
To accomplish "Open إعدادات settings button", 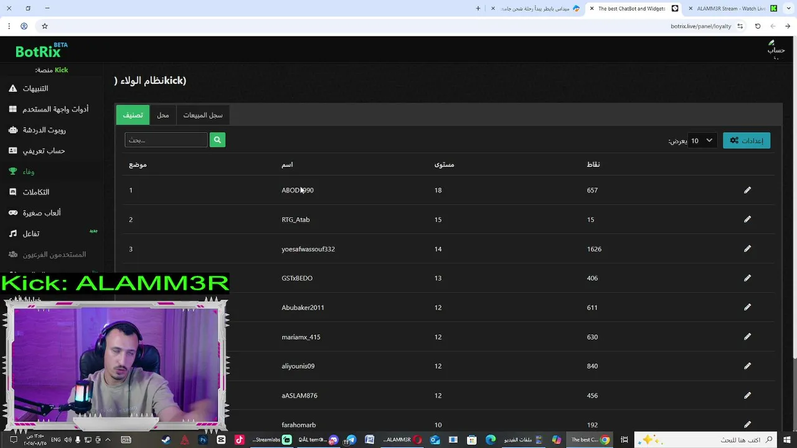I will coord(747,141).
